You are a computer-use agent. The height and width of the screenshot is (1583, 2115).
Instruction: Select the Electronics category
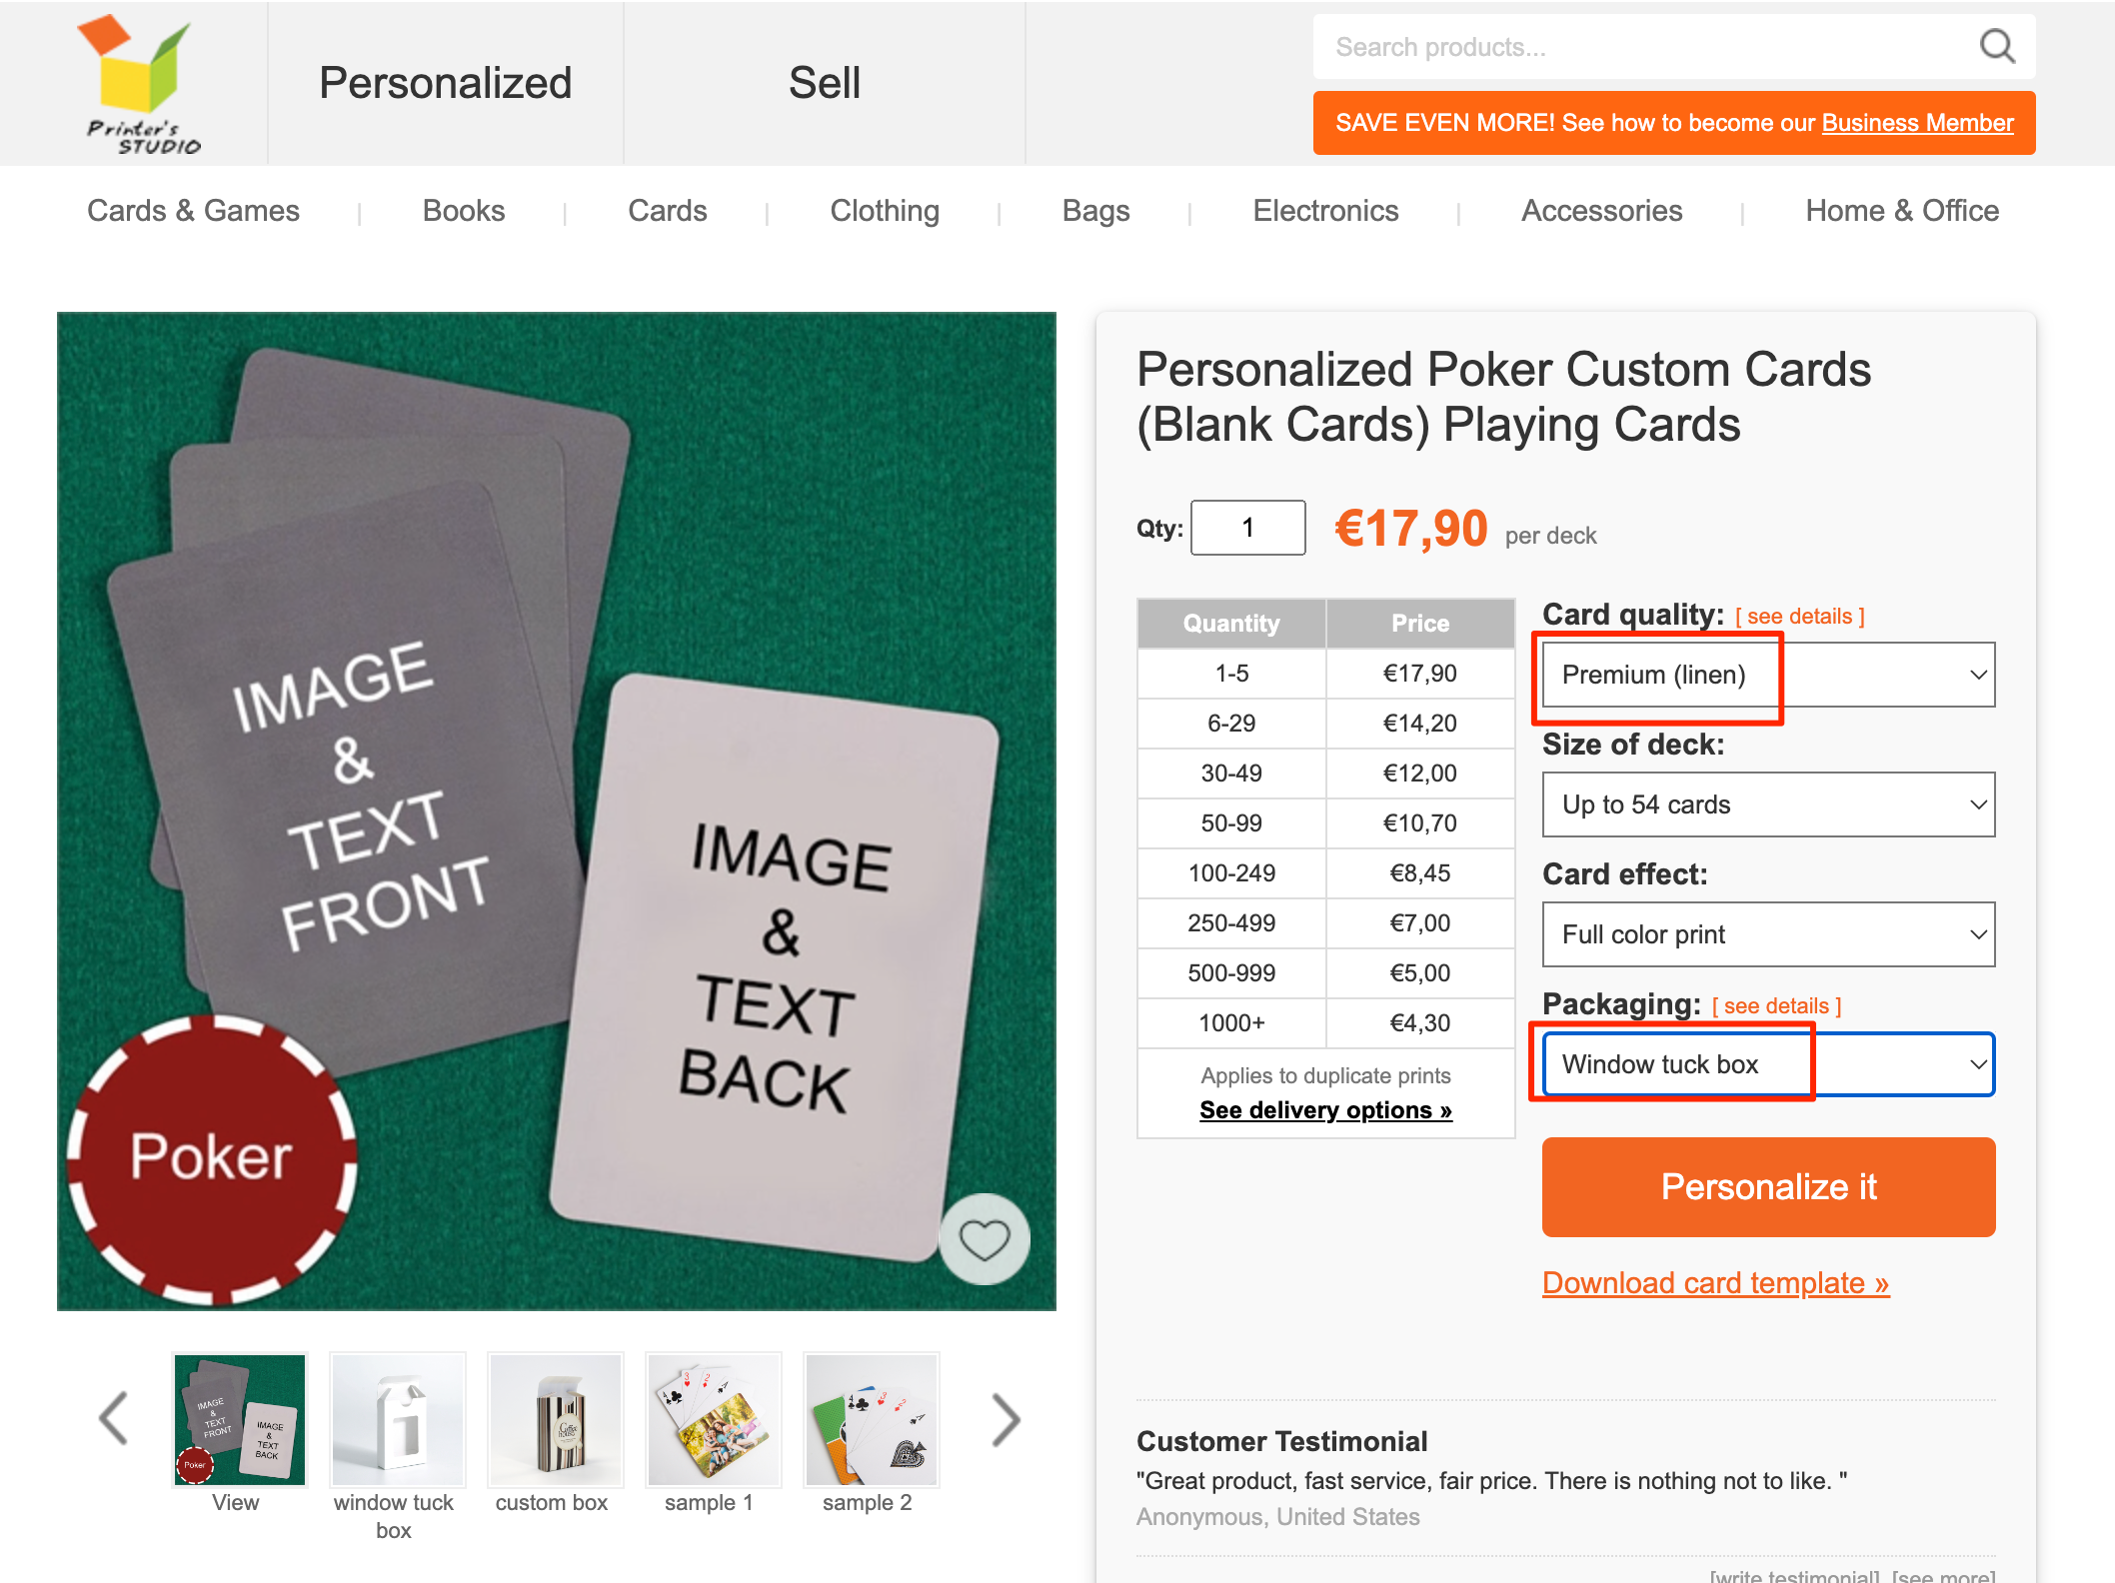click(1324, 211)
